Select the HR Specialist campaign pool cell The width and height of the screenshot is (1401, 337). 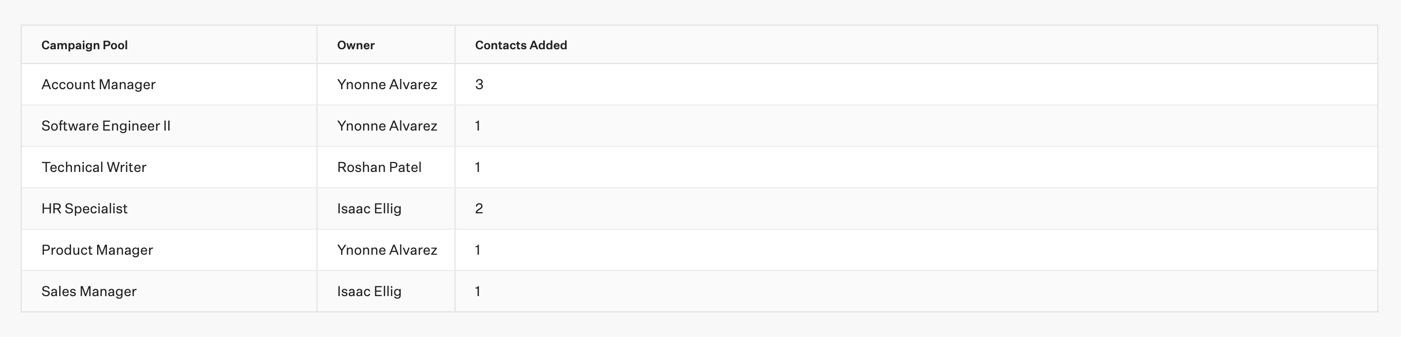point(84,208)
